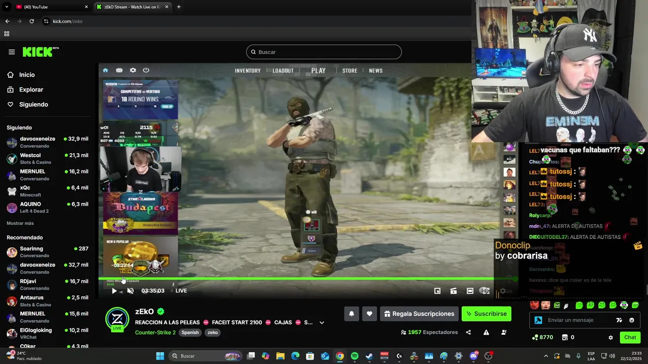Click CS2 power icon in video
Image resolution: width=648 pixels, height=364 pixels.
(x=146, y=70)
